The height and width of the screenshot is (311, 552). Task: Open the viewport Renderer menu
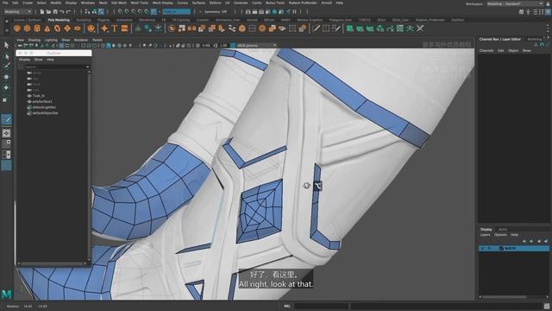click(x=81, y=41)
